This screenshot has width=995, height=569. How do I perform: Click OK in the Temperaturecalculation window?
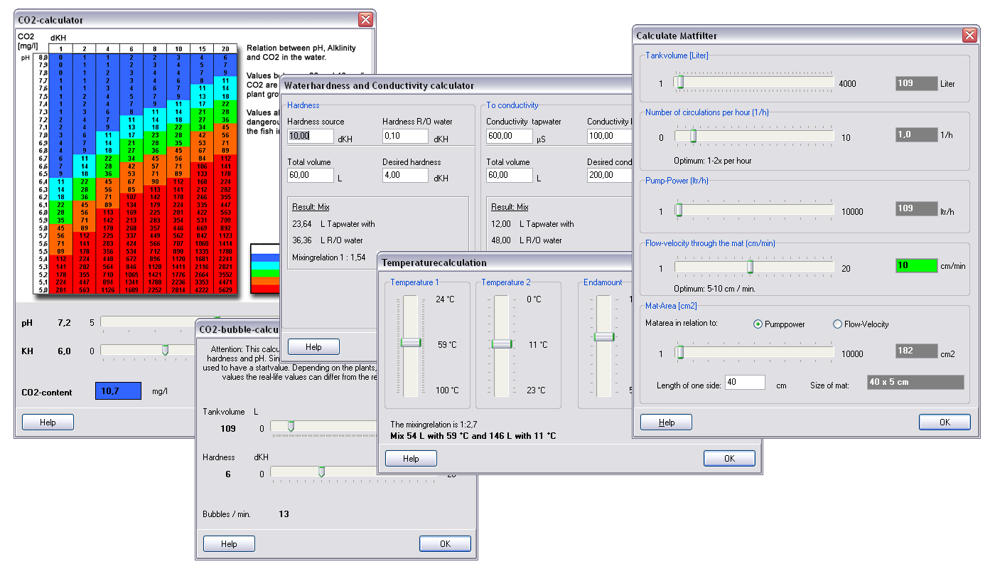(x=729, y=458)
